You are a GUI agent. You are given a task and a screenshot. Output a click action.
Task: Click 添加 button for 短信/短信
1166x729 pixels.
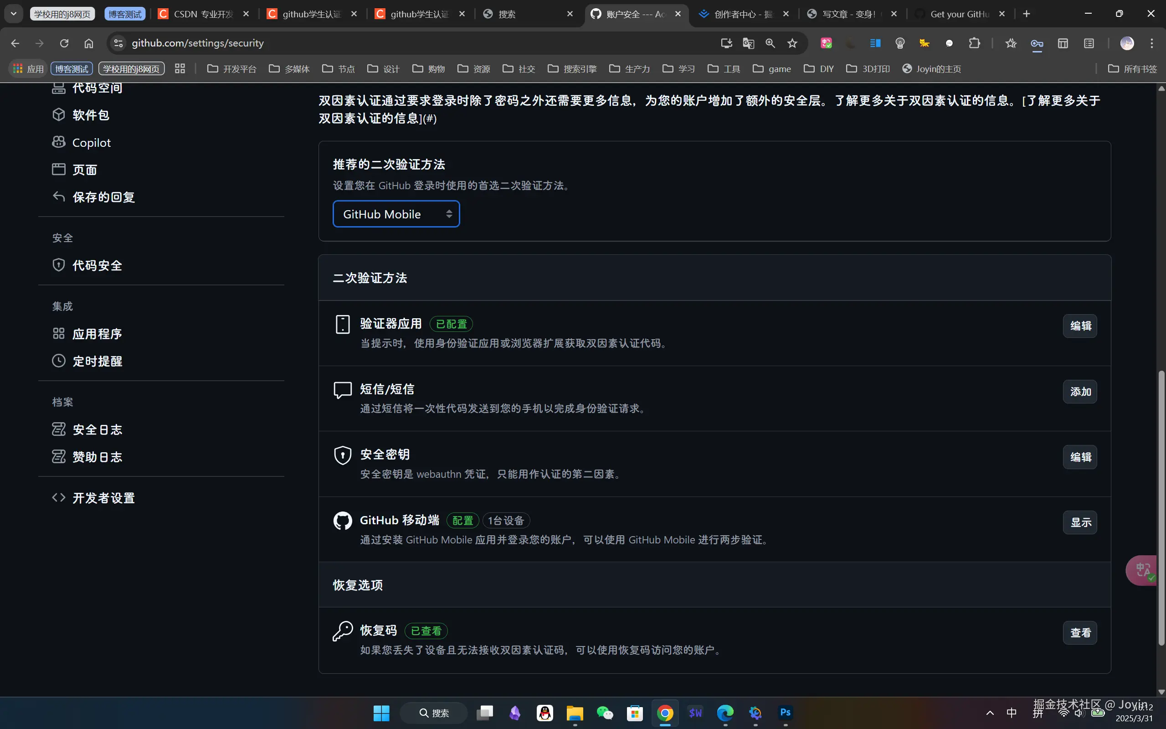pyautogui.click(x=1080, y=392)
